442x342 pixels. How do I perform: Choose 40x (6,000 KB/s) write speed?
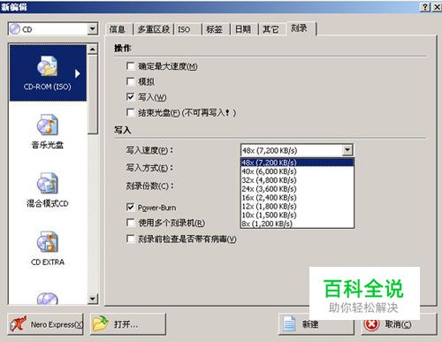[x=297, y=171]
